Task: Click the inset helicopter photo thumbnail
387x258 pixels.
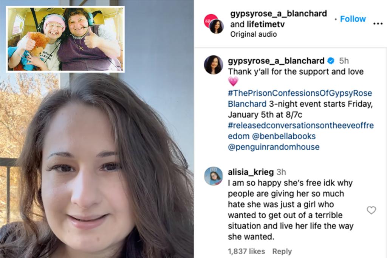Action: 65,39
